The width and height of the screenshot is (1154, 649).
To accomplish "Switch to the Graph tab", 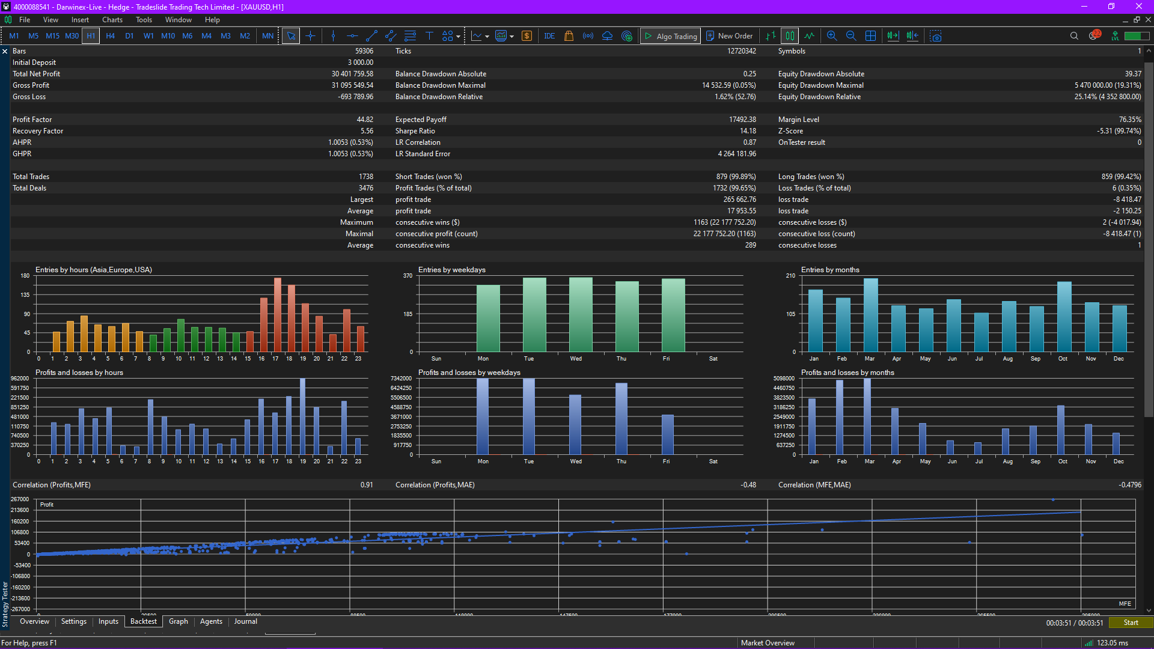I will pyautogui.click(x=178, y=621).
